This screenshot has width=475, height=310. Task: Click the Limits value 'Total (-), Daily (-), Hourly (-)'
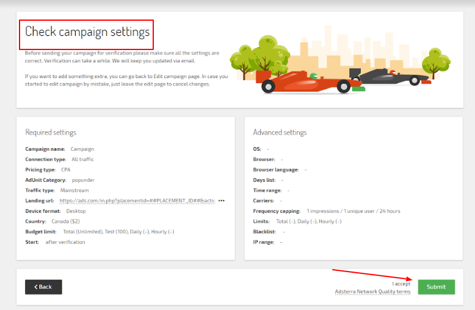309,222
